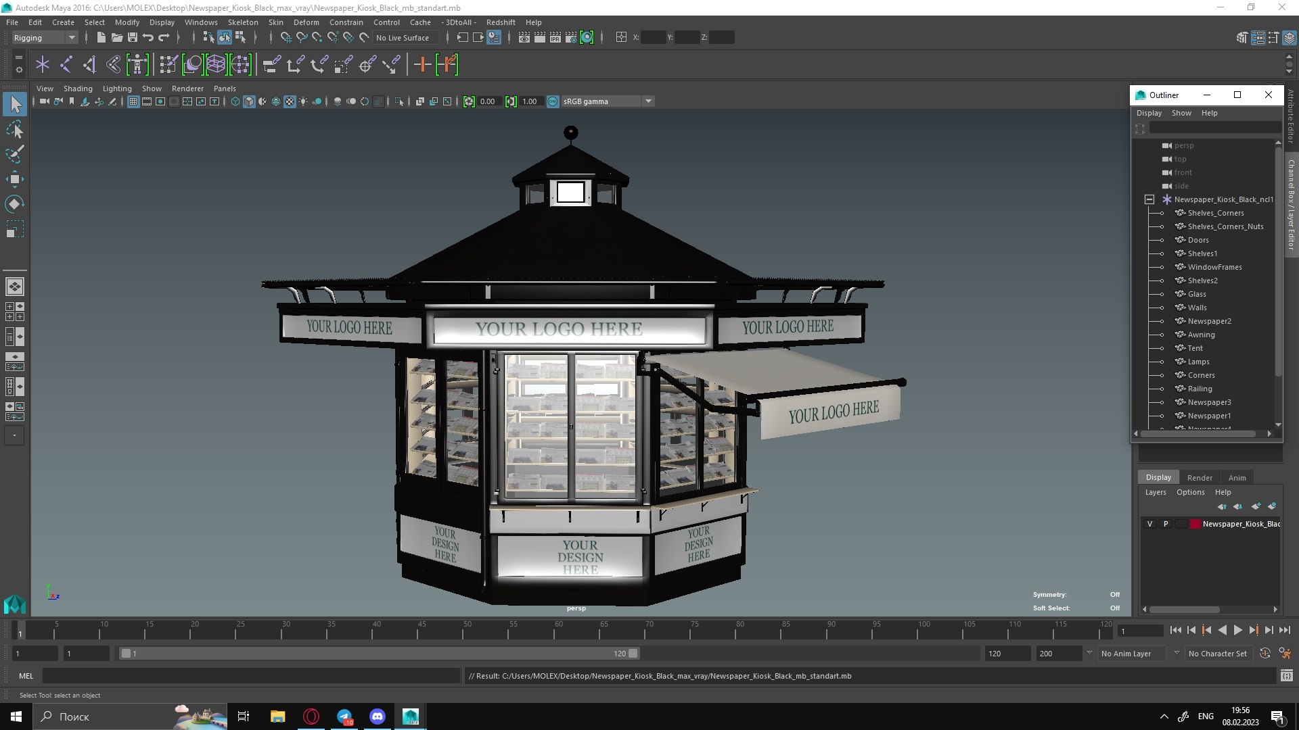The image size is (1299, 730).
Task: Toggle the resolution gate in viewport
Action: 160,101
